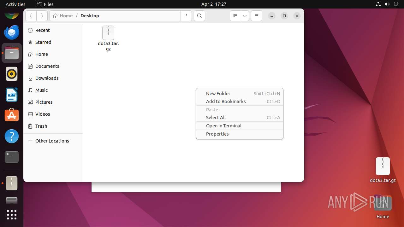This screenshot has height=227, width=404.
Task: Open the search magnifier in Files
Action: pyautogui.click(x=199, y=16)
